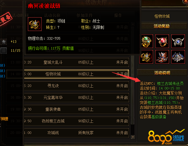Screen dimensions: 188x146
Task: Click the green gem gold ring reward icon
Action: 147,41
